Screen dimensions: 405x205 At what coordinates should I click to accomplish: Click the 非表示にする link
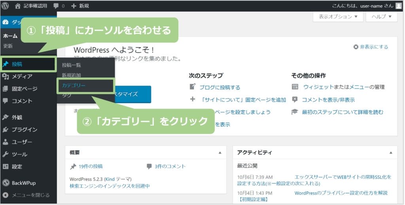point(374,47)
